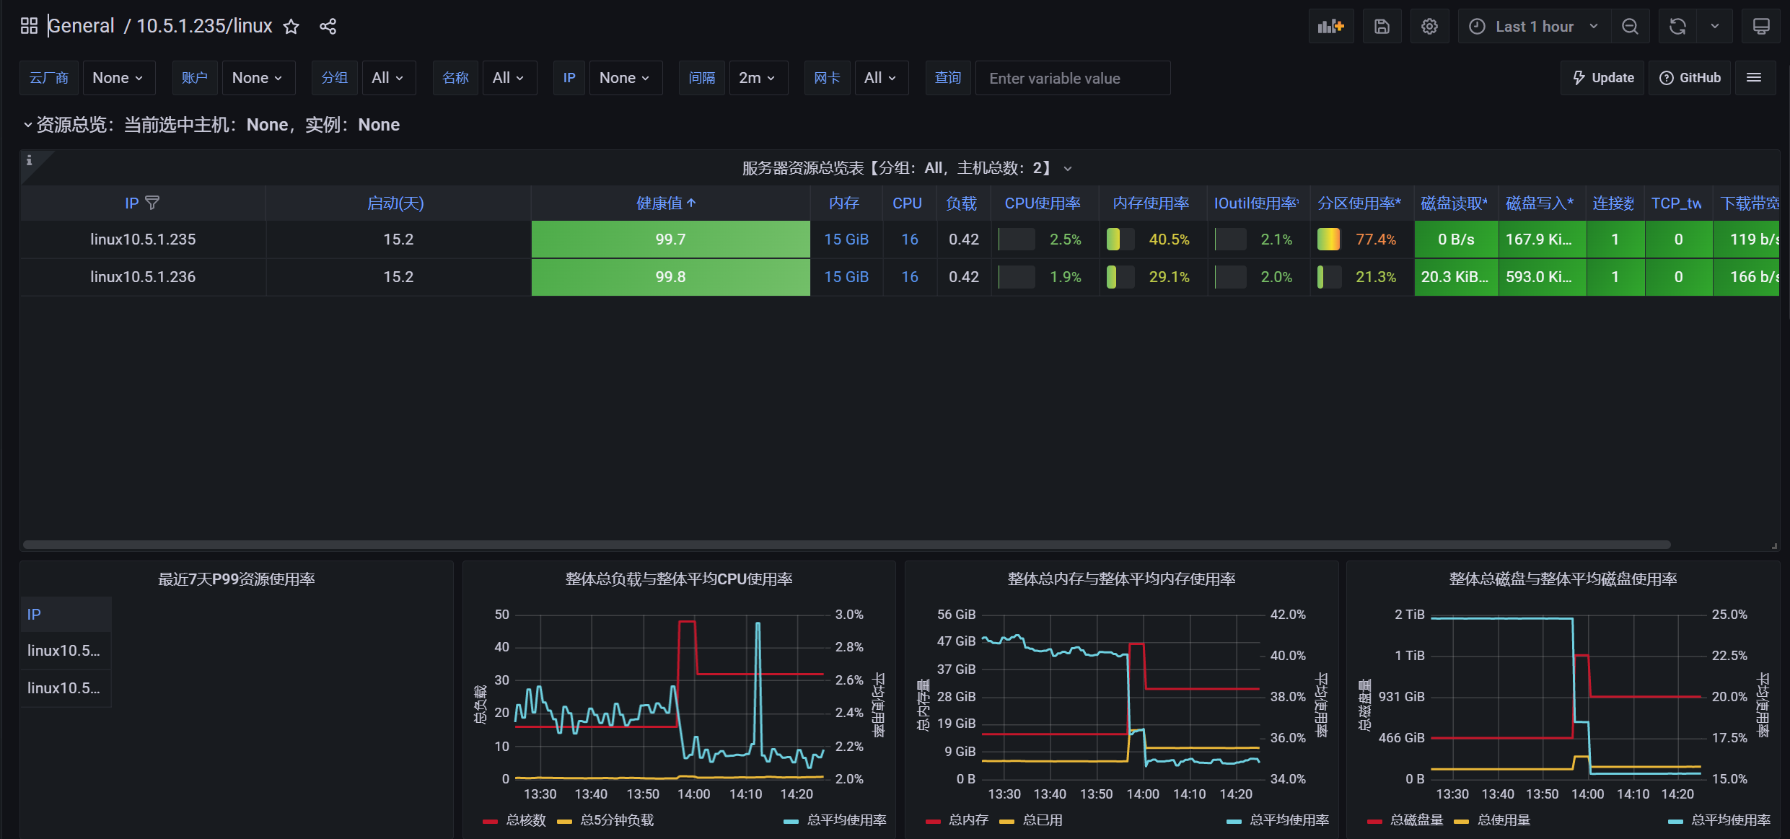Viewport: 1790px width, 839px height.
Task: Collapse the 资源总览 row section
Action: [x=27, y=125]
